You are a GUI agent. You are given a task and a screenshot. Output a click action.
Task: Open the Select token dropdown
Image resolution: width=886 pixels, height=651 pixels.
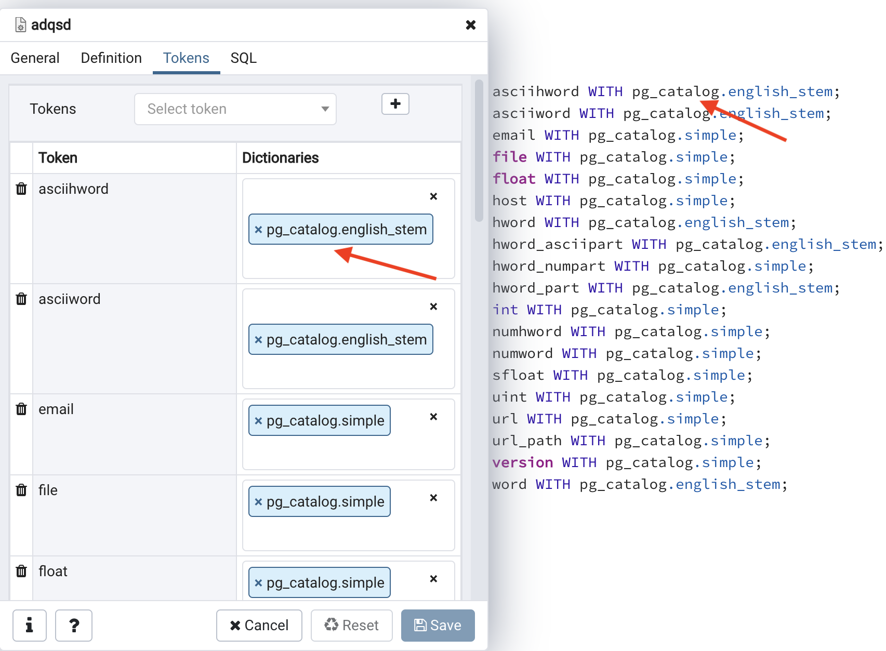pyautogui.click(x=235, y=109)
